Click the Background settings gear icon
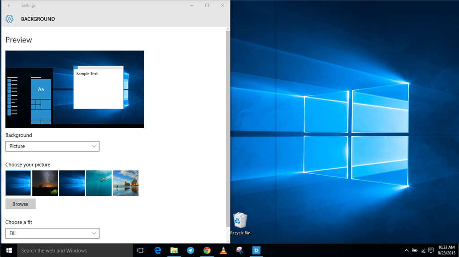This screenshot has width=459, height=257. (x=9, y=19)
